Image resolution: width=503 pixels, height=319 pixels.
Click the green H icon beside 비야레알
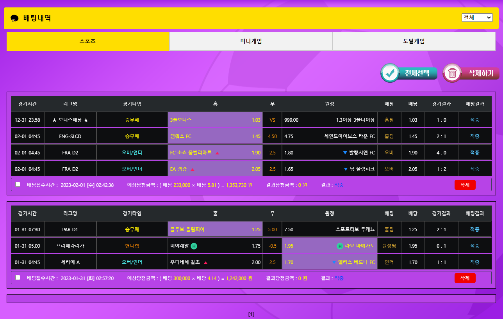click(194, 246)
